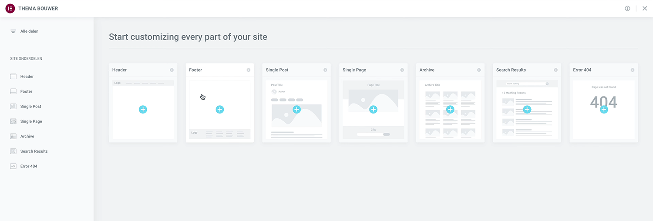This screenshot has height=221, width=653.
Task: Click plus on Single Page card
Action: [373, 110]
